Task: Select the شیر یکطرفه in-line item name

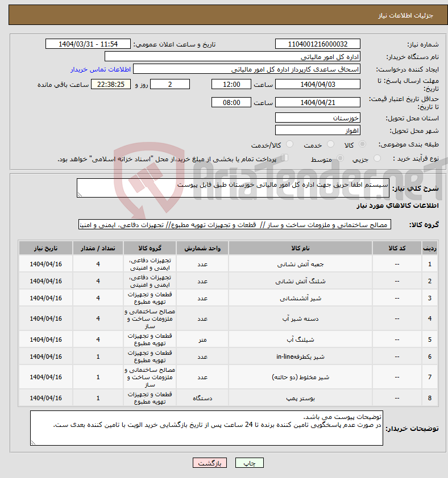Action: (300, 357)
